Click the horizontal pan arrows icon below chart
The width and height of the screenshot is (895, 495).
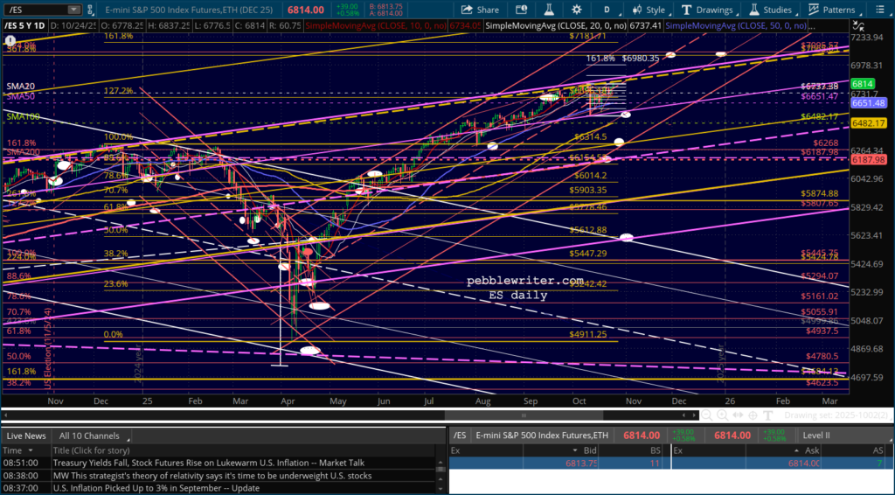(738, 415)
